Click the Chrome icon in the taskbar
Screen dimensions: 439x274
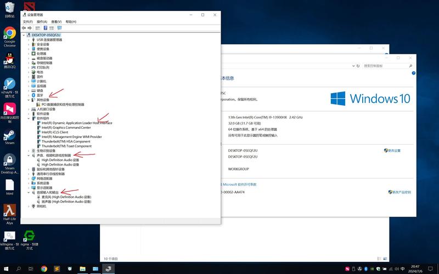click(44, 269)
